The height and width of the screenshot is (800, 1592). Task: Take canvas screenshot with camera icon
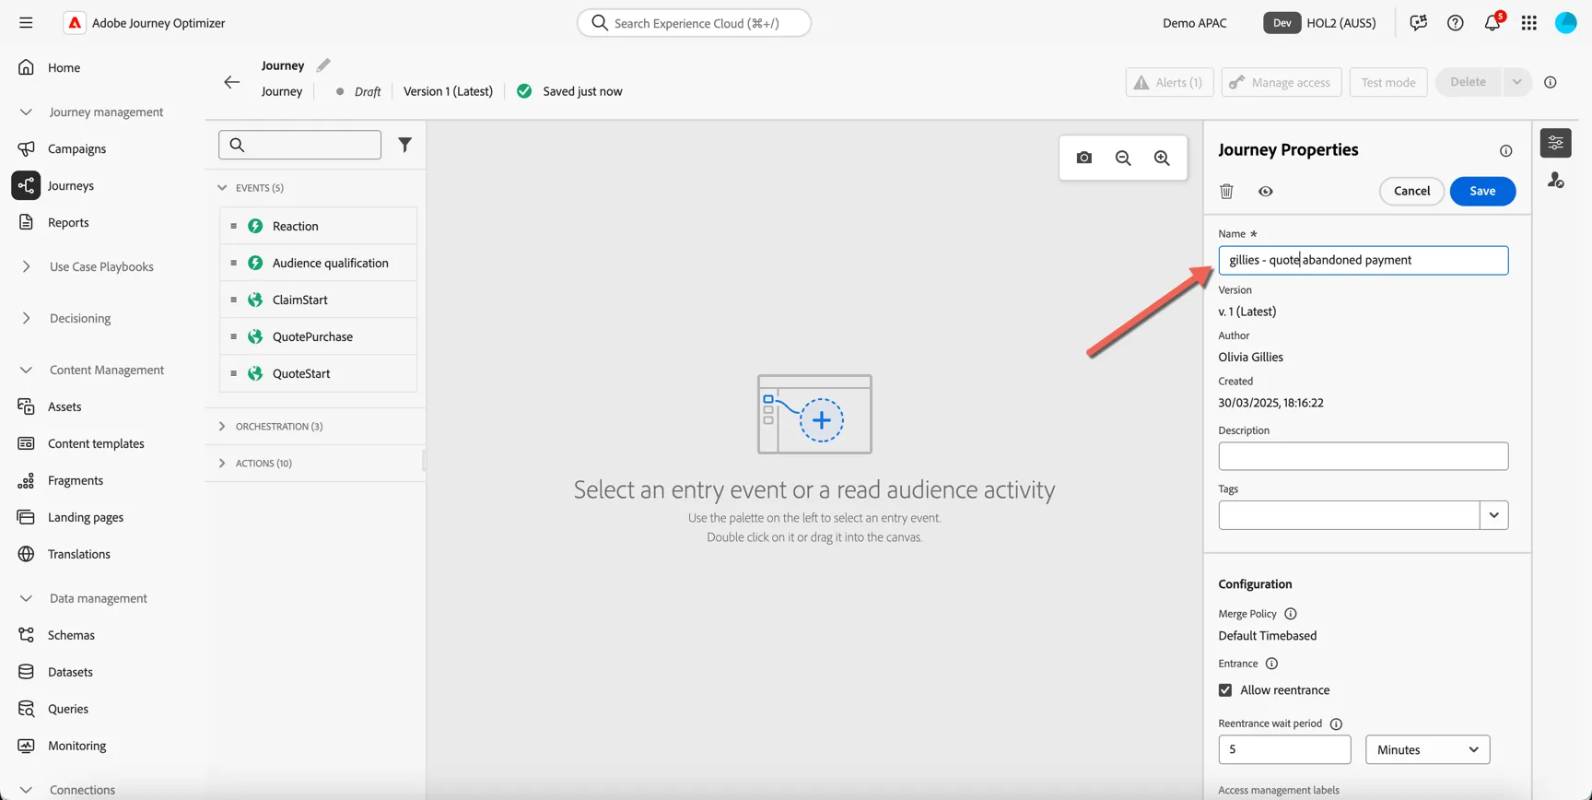tap(1084, 158)
